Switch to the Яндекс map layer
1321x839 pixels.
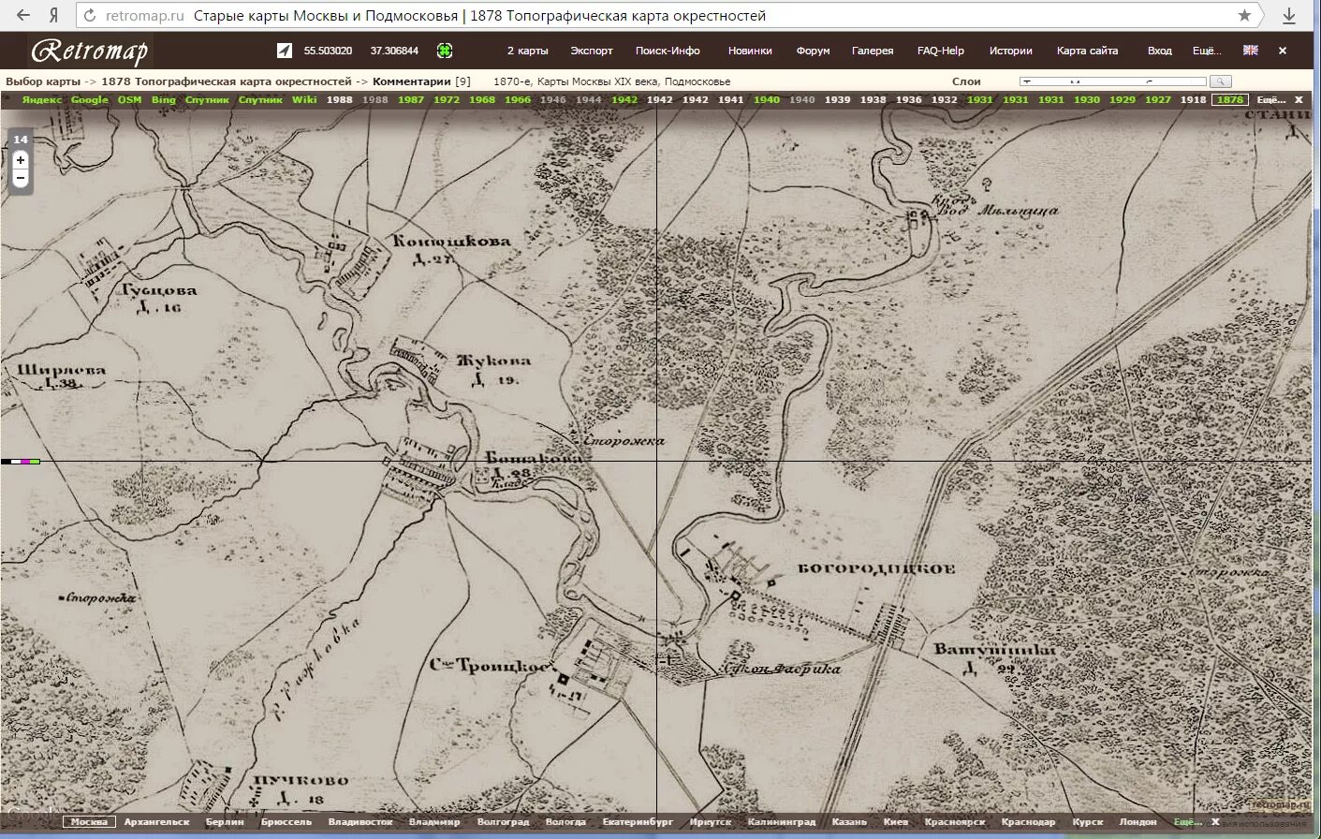coord(42,99)
